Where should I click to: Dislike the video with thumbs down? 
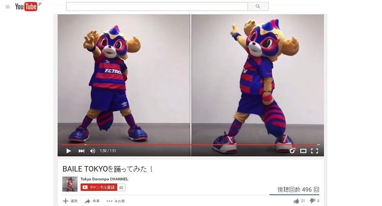pos(314,201)
